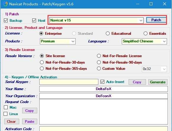The width and height of the screenshot is (172, 131).
Task: Uncheck the Backup checkbox
Action: coord(6,20)
